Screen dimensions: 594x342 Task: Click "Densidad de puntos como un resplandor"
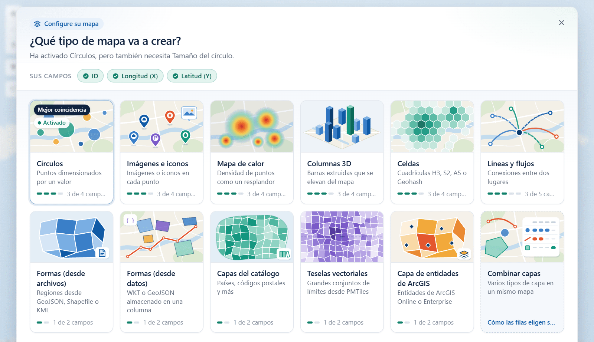tap(246, 177)
